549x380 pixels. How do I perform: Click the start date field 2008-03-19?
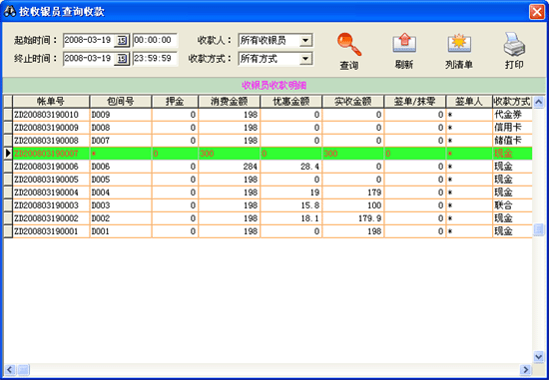point(89,40)
